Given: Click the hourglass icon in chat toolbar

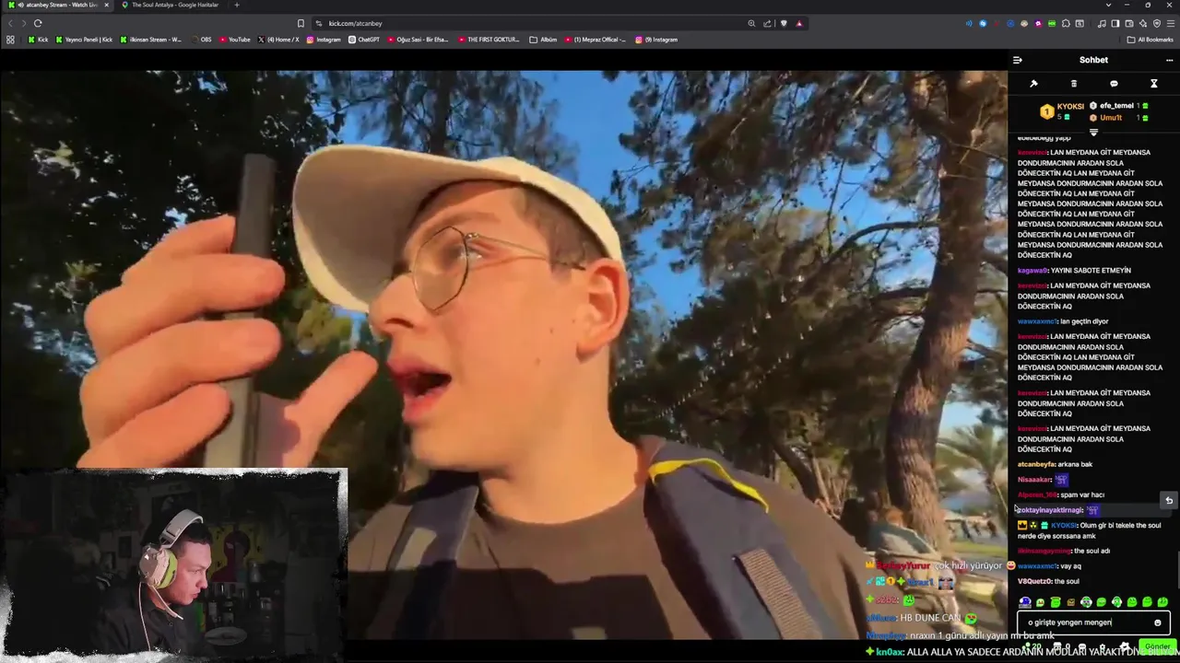Looking at the screenshot, I should [1153, 84].
